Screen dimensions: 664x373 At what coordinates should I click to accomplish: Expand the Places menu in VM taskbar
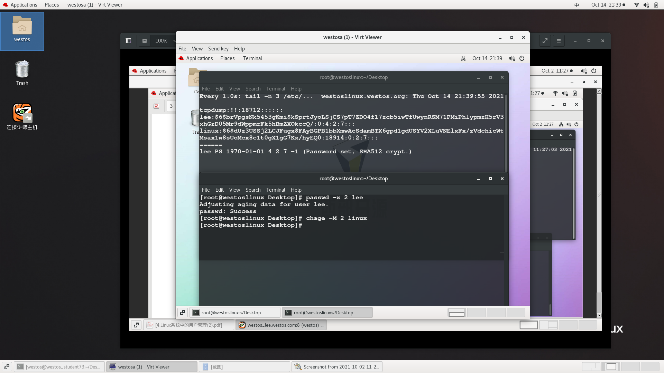tap(227, 58)
